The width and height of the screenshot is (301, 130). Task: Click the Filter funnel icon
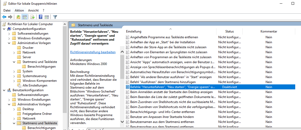(55, 17)
